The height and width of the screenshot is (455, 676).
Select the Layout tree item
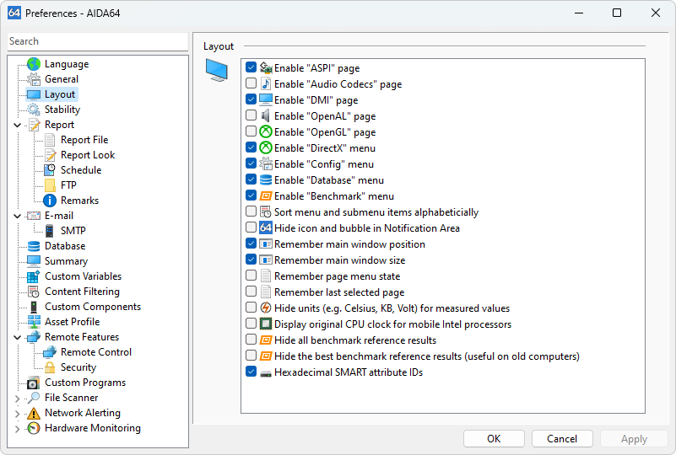click(x=59, y=94)
